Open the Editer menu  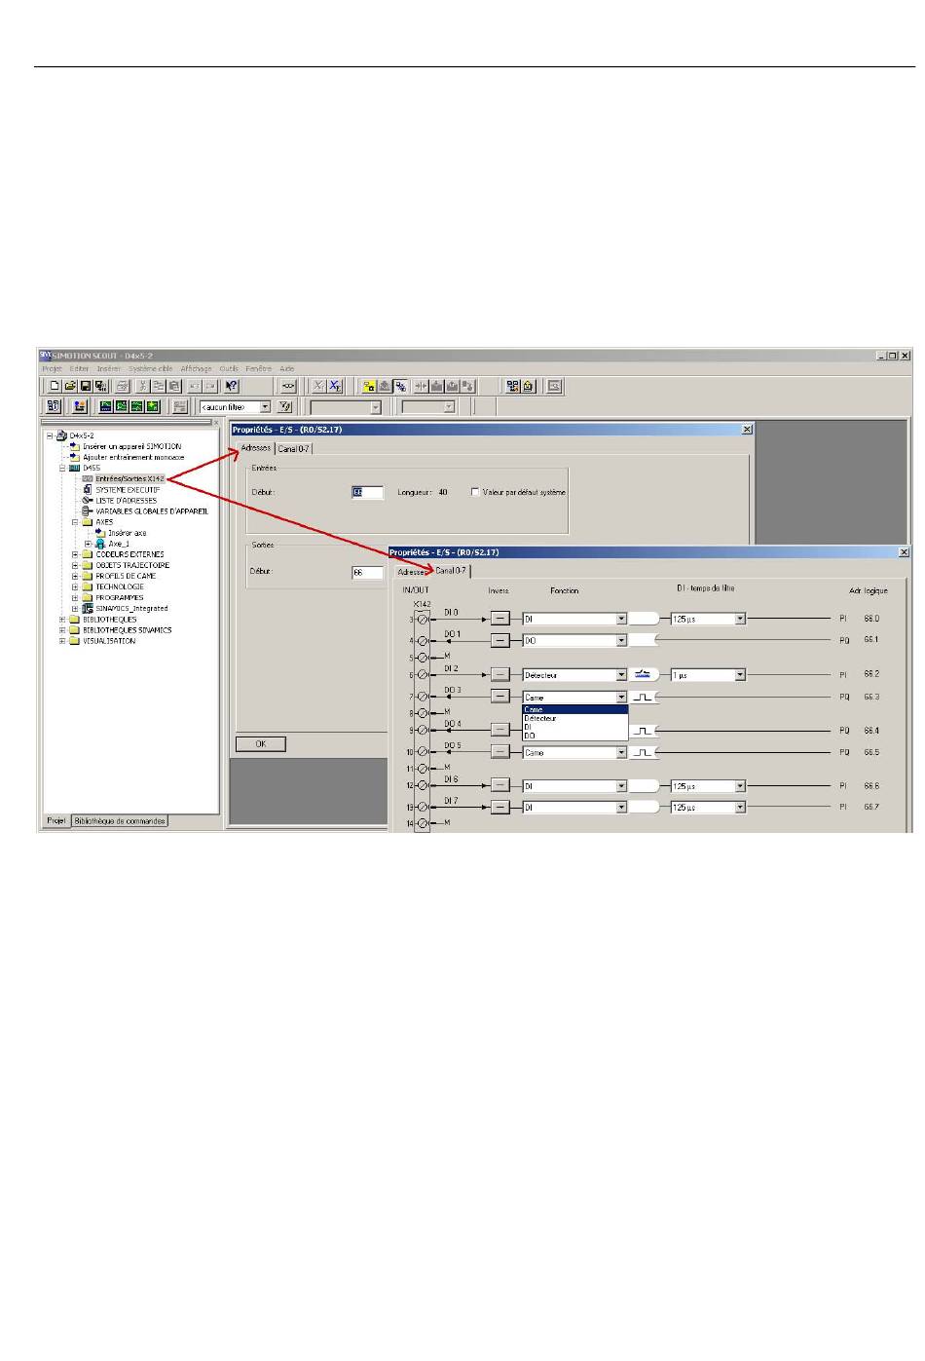79,369
